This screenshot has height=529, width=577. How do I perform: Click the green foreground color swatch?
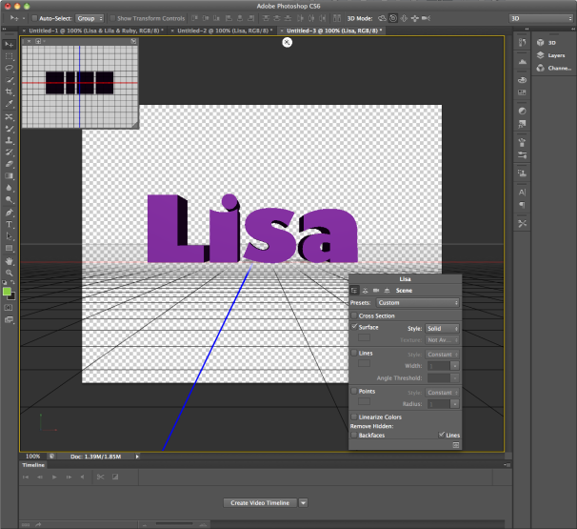pos(8,292)
